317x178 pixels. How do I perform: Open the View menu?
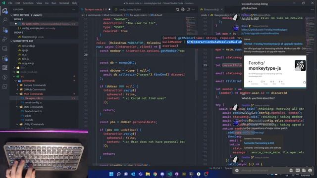coord(39,3)
